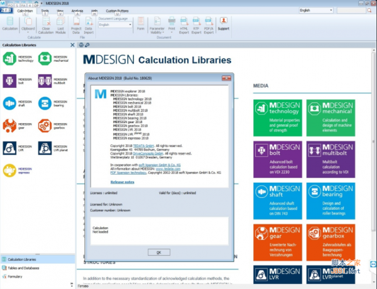Select Tables and Databases in navigation pane

coord(24,268)
